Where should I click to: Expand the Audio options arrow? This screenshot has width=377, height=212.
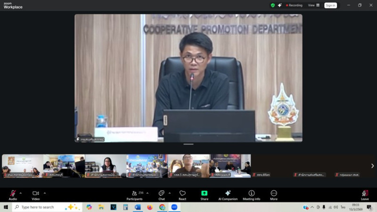(x=21, y=193)
